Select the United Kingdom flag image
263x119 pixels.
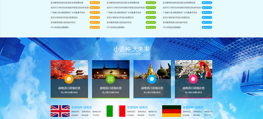pos(60,111)
